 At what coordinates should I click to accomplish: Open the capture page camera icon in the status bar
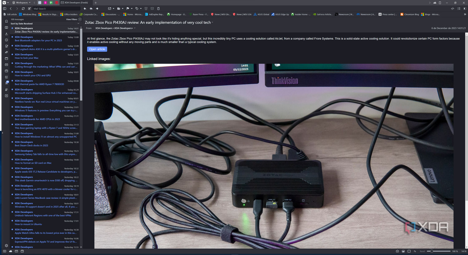[x=397, y=251]
